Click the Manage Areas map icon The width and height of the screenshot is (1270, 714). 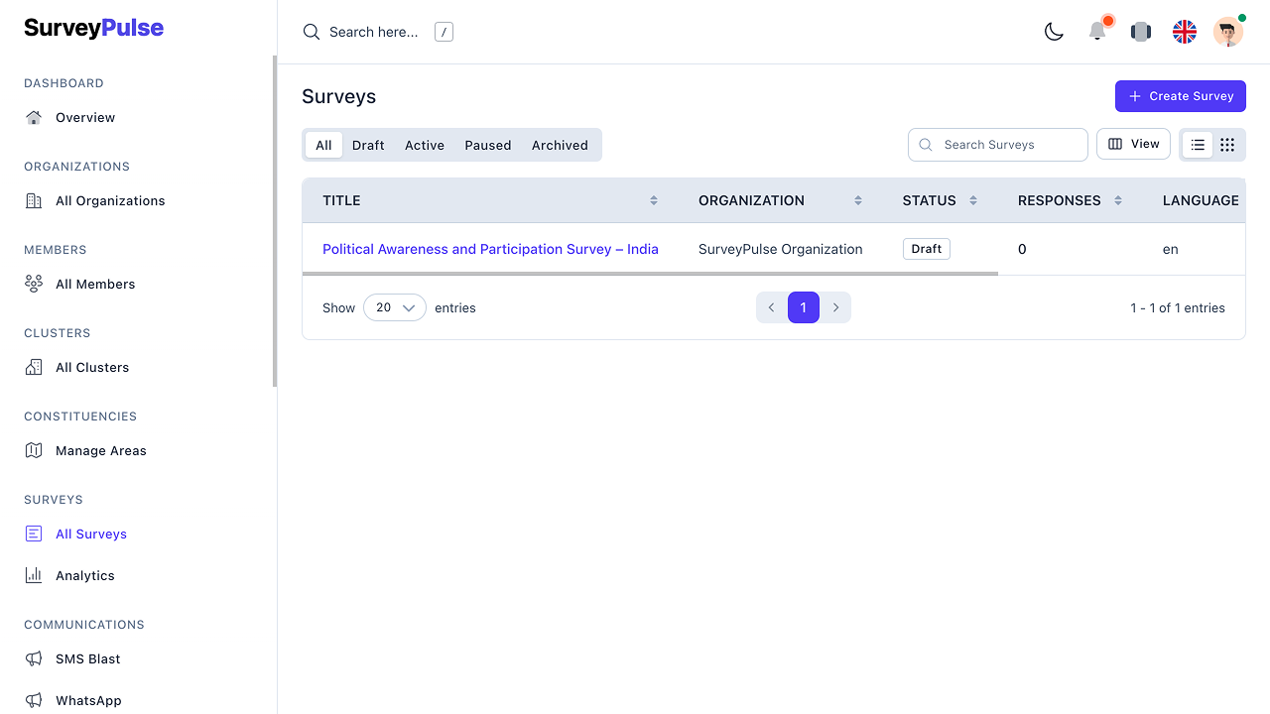tap(34, 450)
